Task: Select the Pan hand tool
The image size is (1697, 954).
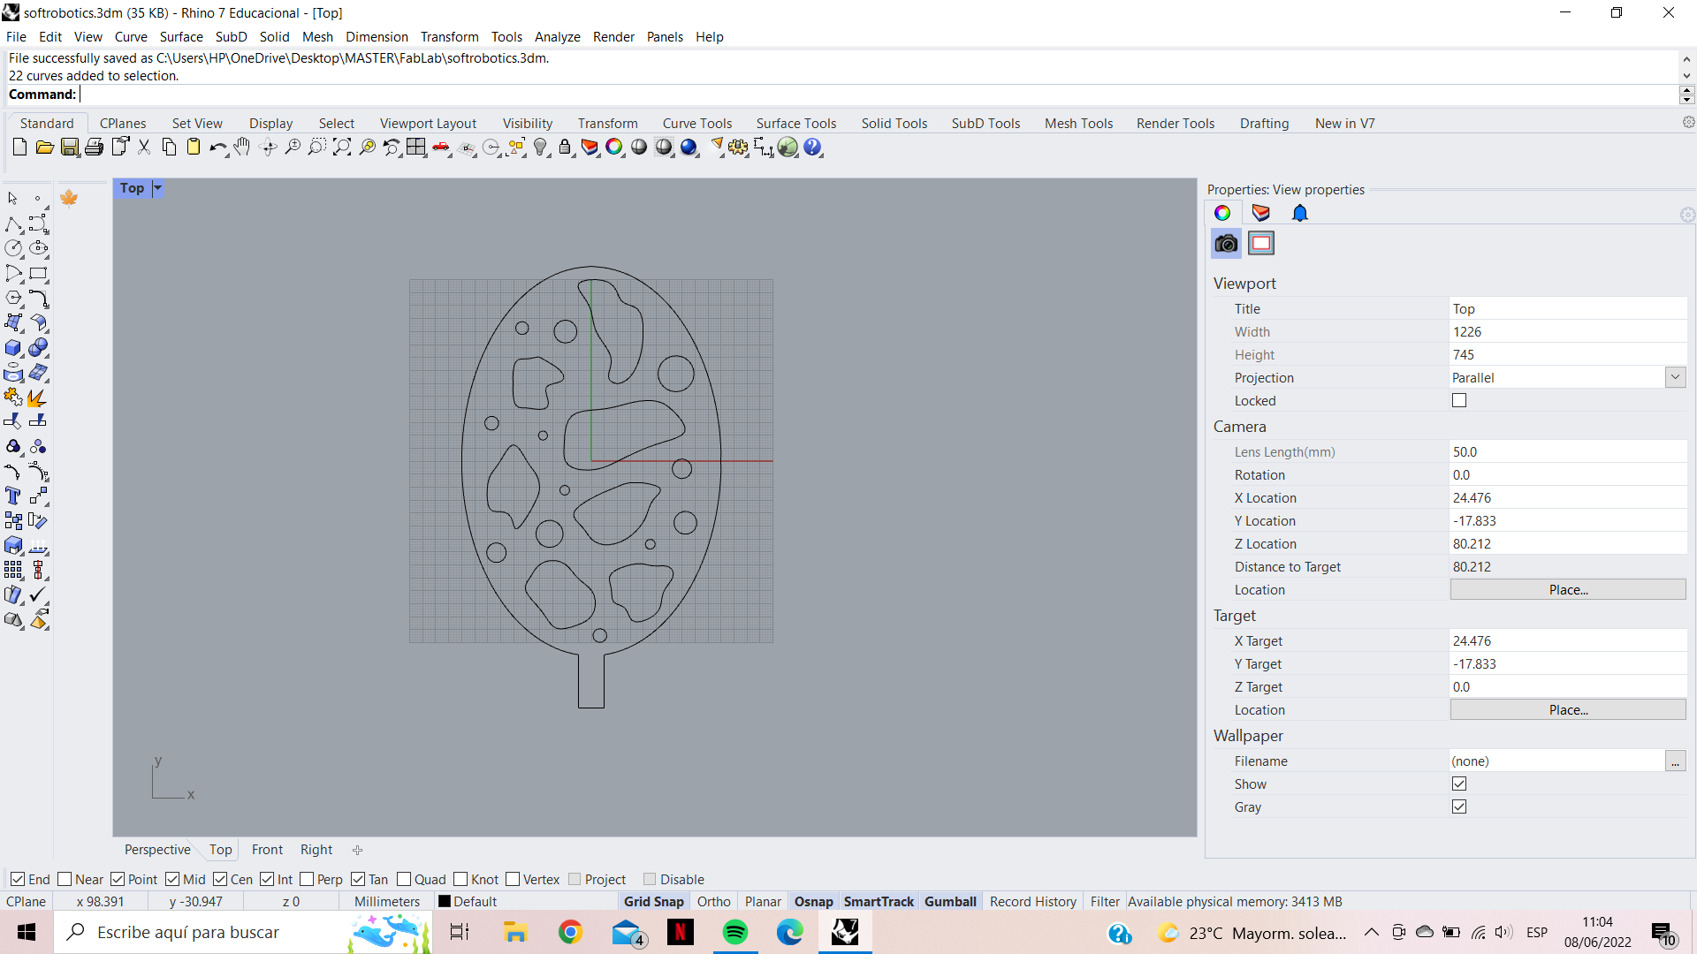Action: coord(242,148)
